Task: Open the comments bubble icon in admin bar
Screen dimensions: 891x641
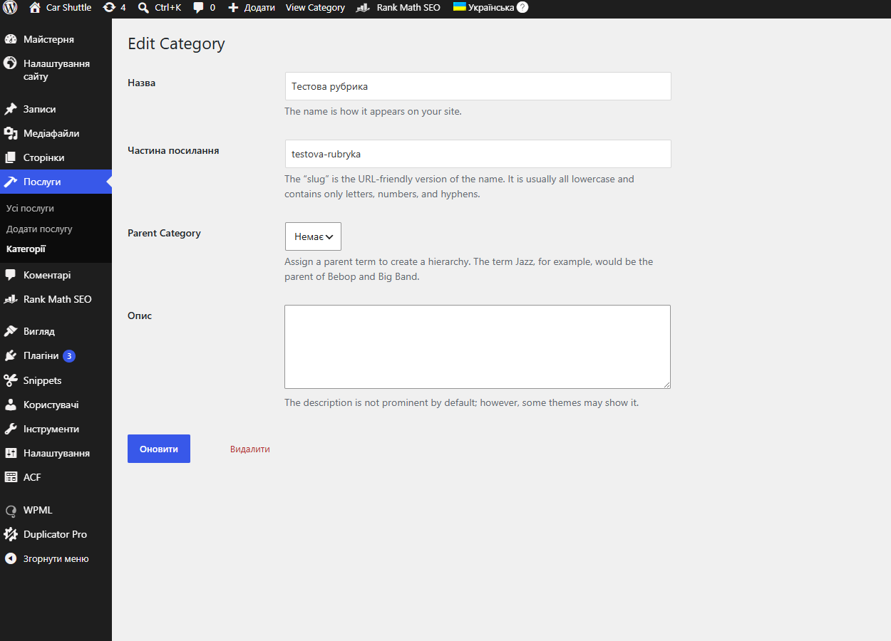Action: (x=199, y=8)
